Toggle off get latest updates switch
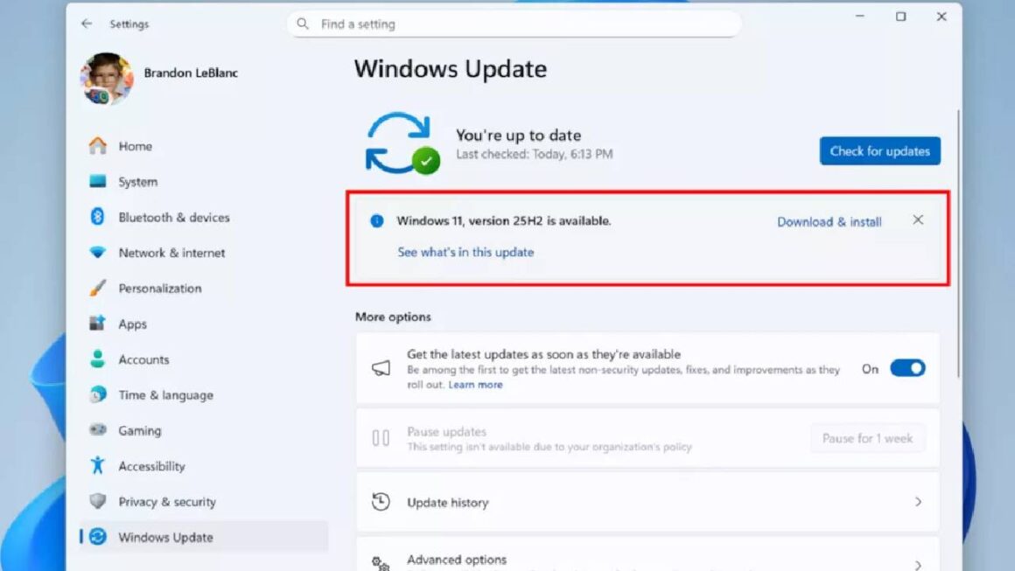Screen dimensions: 1015x571 [x=907, y=369]
